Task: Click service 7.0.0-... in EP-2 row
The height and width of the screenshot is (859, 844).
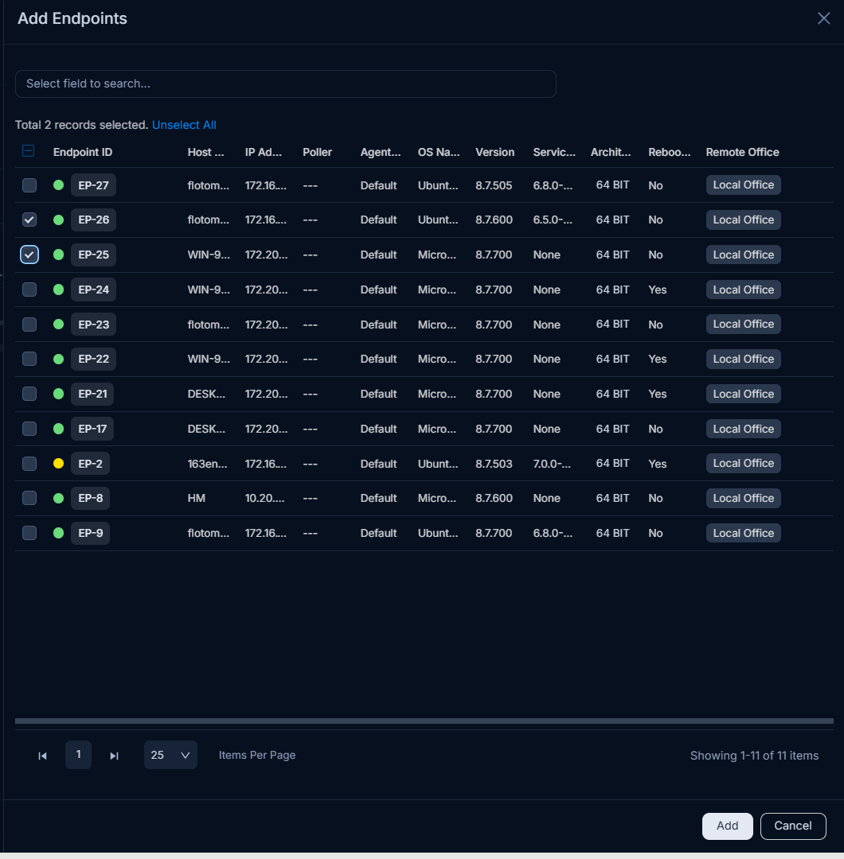Action: (552, 464)
